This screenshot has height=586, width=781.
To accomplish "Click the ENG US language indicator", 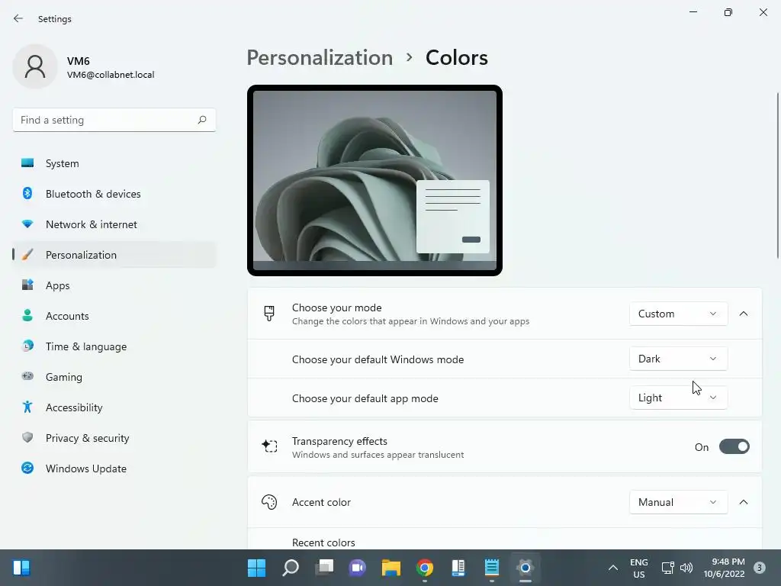I will pos(639,568).
